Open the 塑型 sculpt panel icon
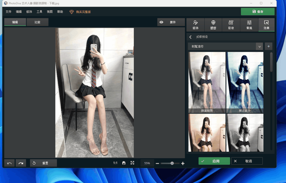Screen dimensions: 286x183 click(213, 25)
